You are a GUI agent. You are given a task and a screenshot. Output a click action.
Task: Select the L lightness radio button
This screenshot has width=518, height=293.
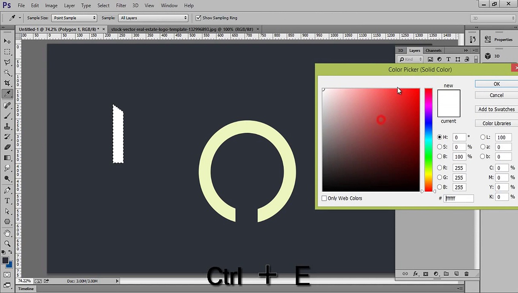click(x=483, y=137)
